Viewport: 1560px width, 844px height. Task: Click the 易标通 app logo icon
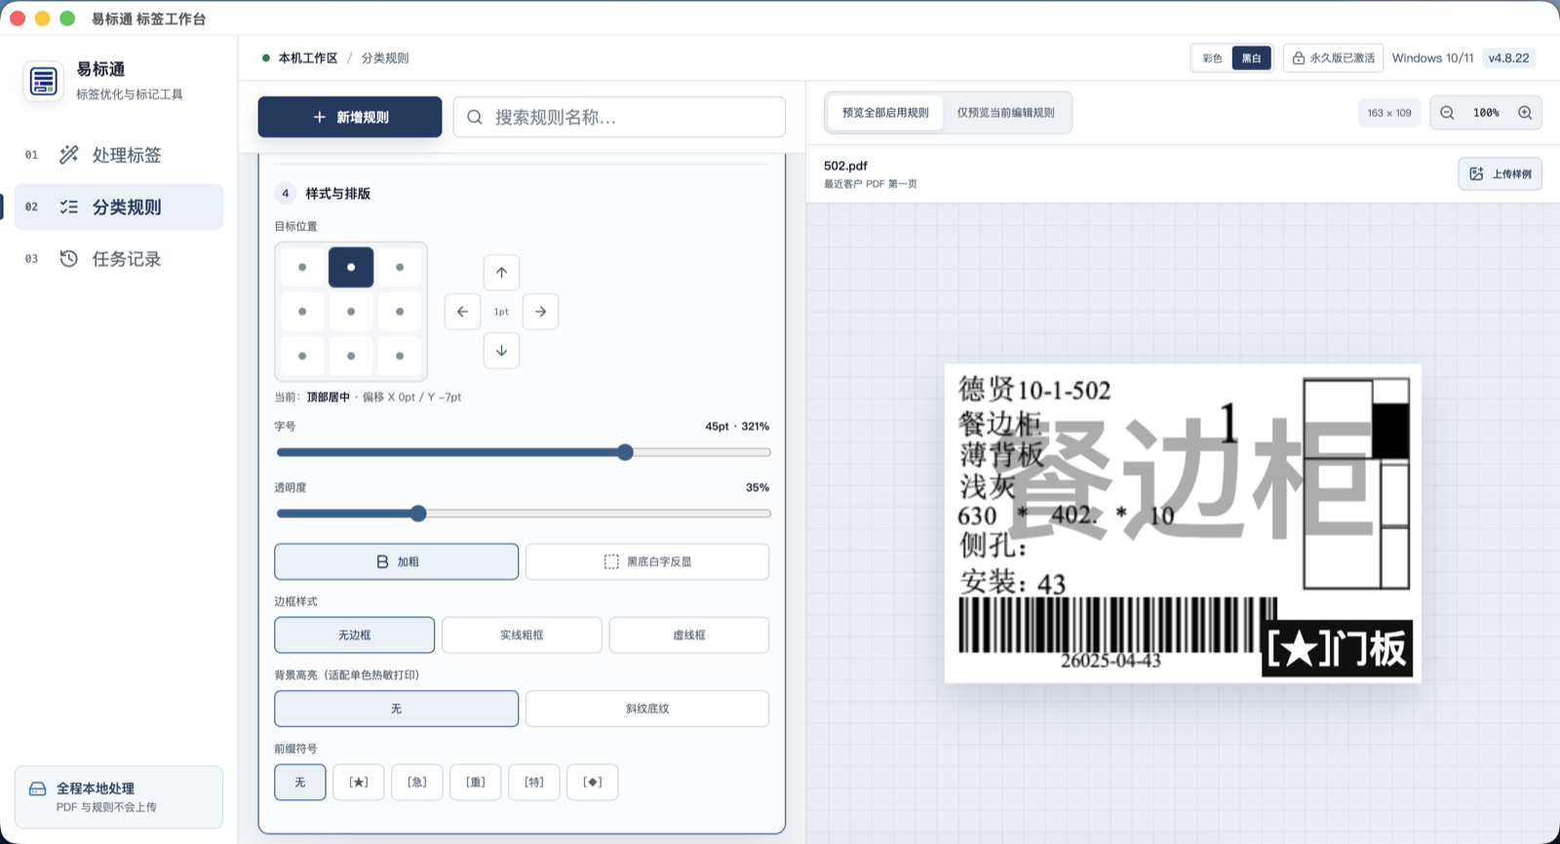[43, 81]
